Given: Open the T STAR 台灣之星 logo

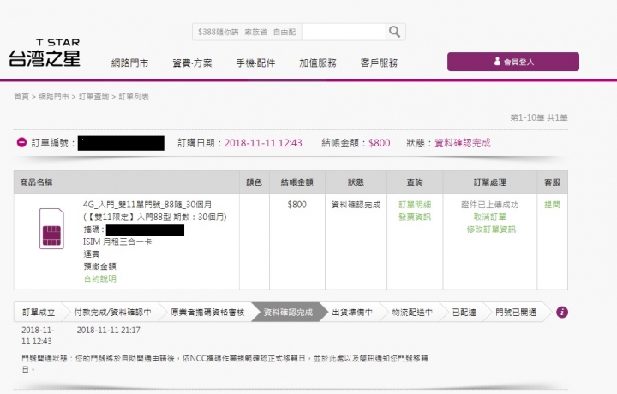Looking at the screenshot, I should pos(45,52).
